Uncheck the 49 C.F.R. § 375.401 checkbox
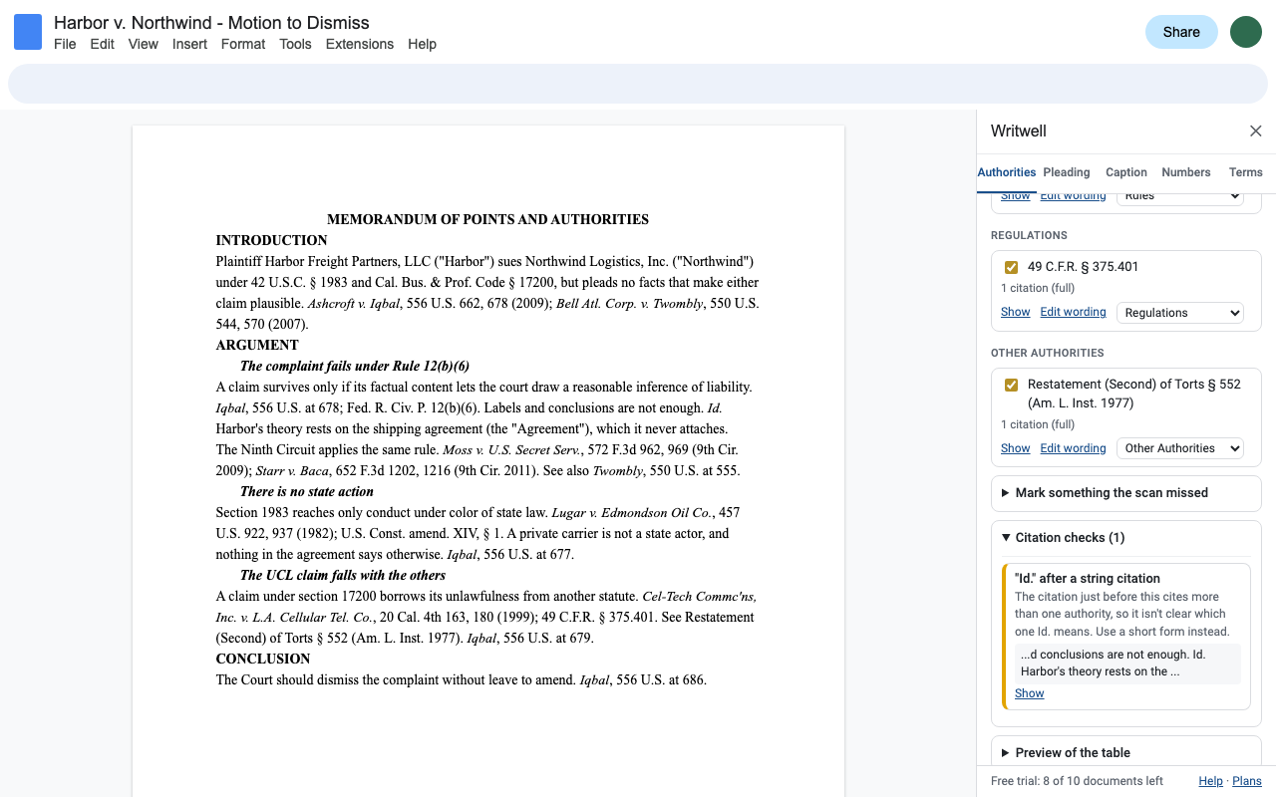 (x=1011, y=267)
